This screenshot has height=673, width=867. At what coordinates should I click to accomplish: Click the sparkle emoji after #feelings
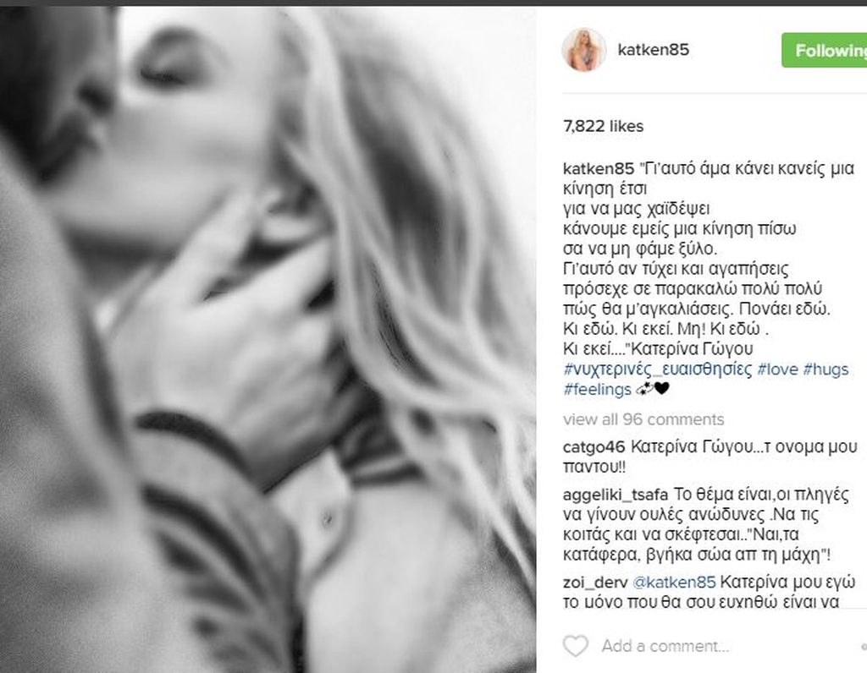click(x=644, y=389)
